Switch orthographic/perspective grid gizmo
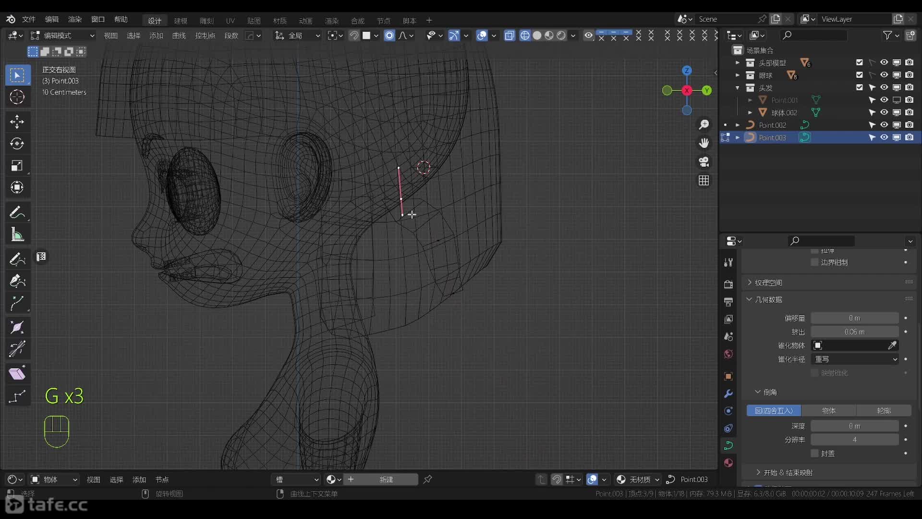Image resolution: width=922 pixels, height=519 pixels. pyautogui.click(x=704, y=181)
